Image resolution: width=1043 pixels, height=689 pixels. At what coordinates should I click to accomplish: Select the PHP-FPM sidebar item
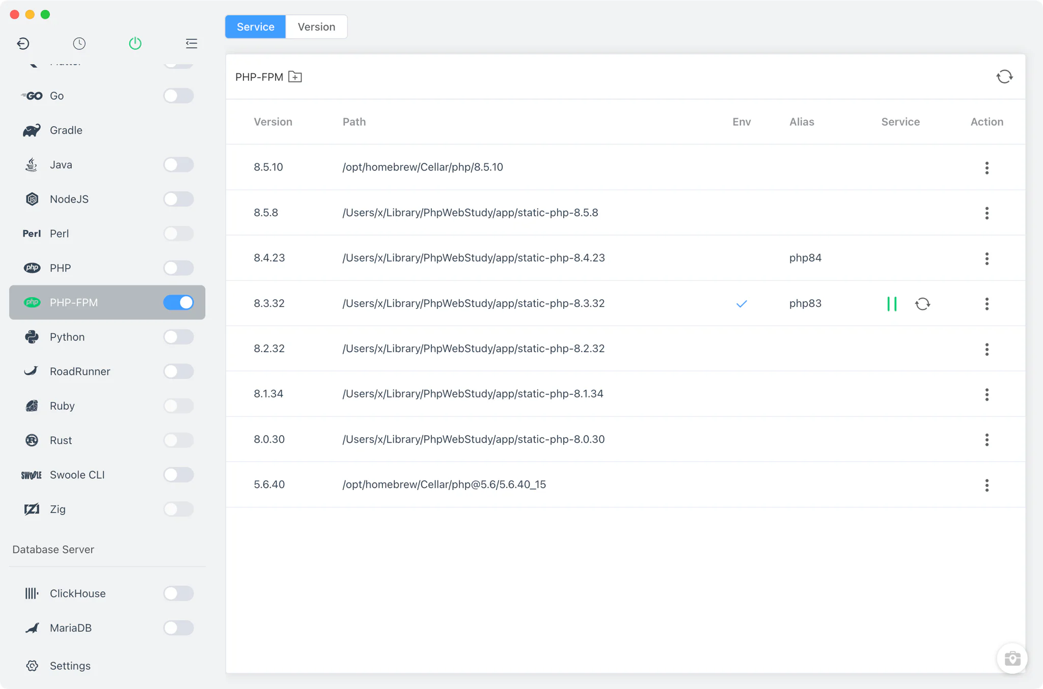[107, 302]
